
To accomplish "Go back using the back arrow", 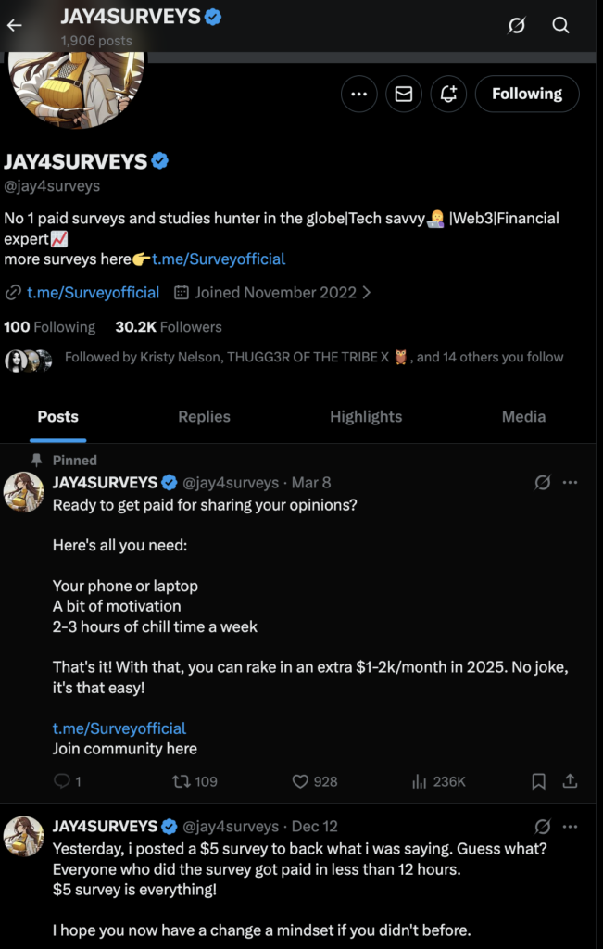I will click(x=14, y=25).
